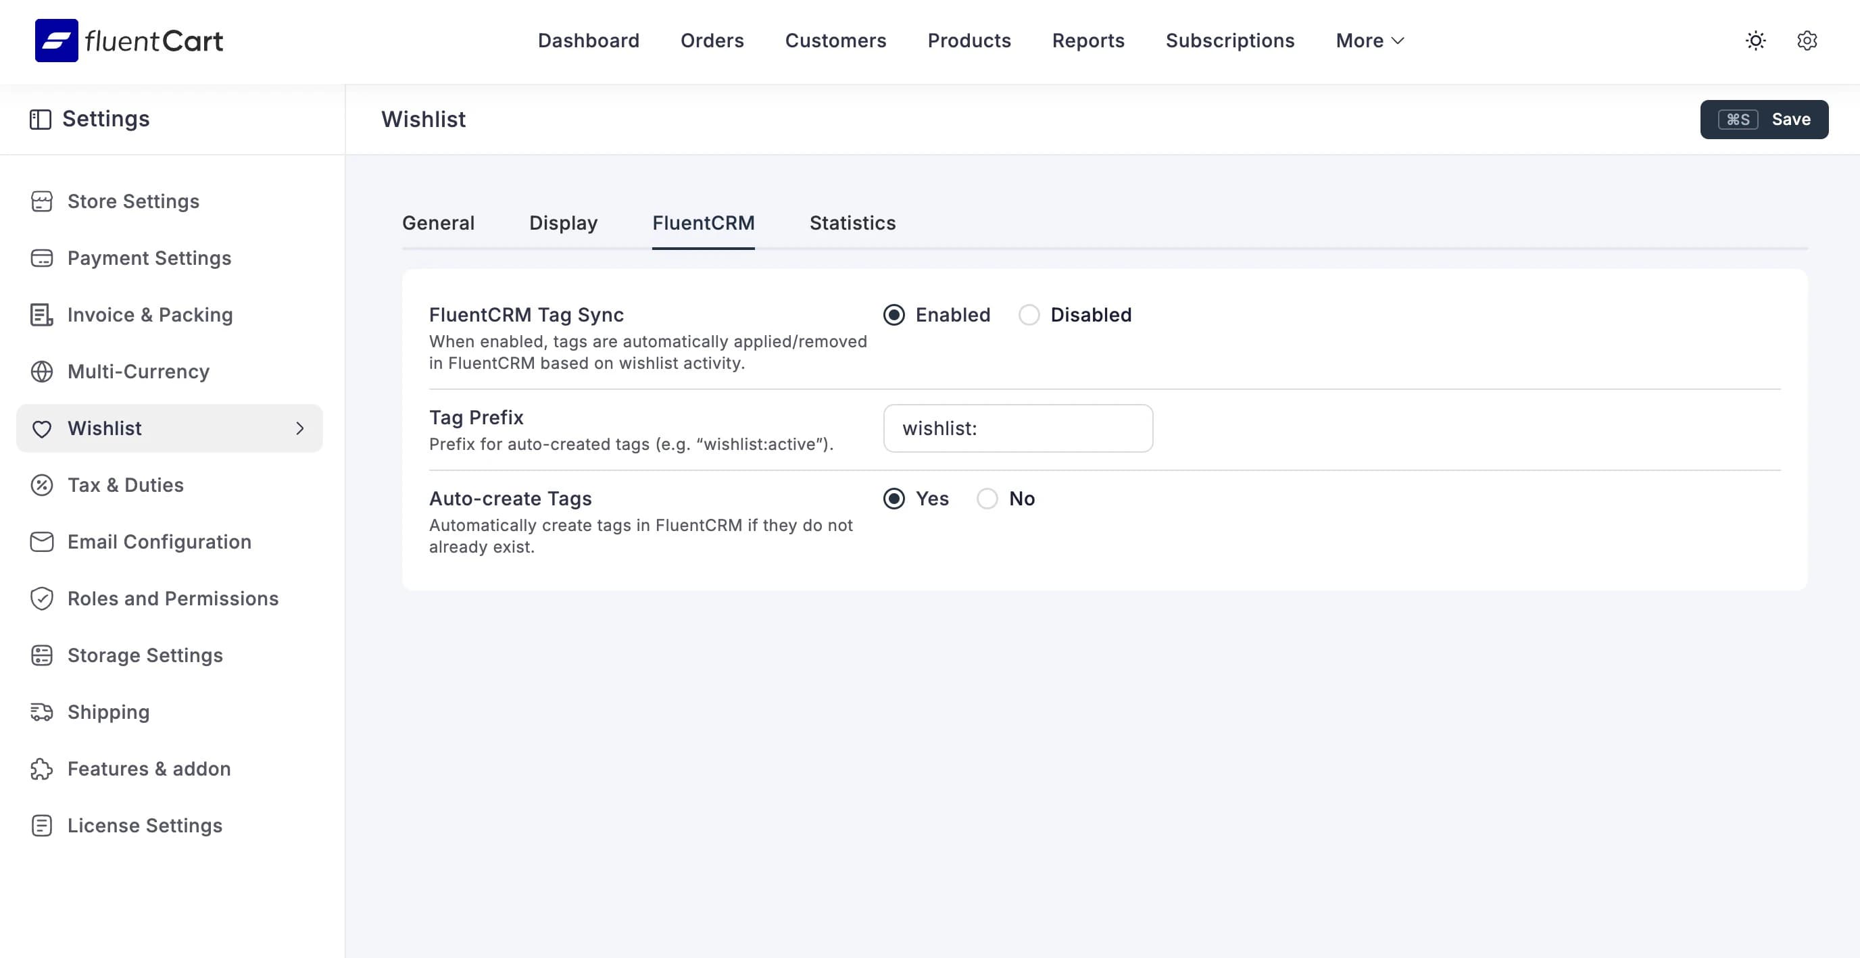Enable FluentCRM Tag Sync

(x=896, y=315)
